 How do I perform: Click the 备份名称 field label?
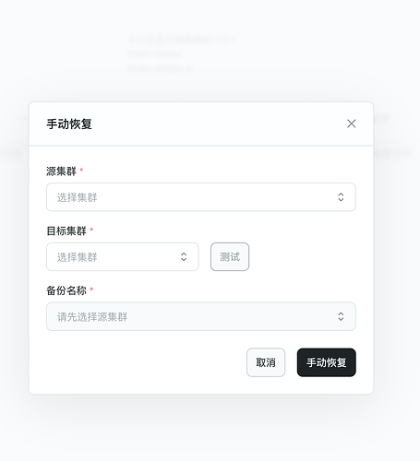pyautogui.click(x=66, y=290)
